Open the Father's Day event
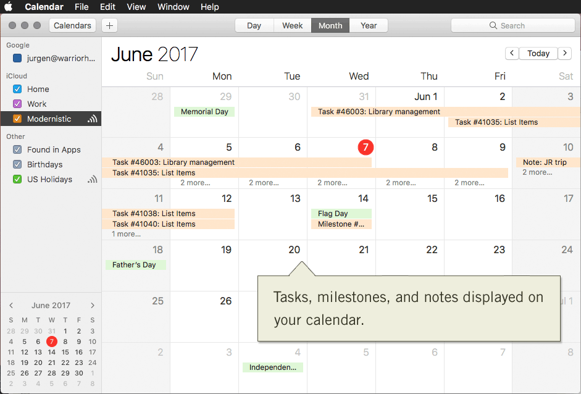The image size is (581, 394). pos(136,265)
